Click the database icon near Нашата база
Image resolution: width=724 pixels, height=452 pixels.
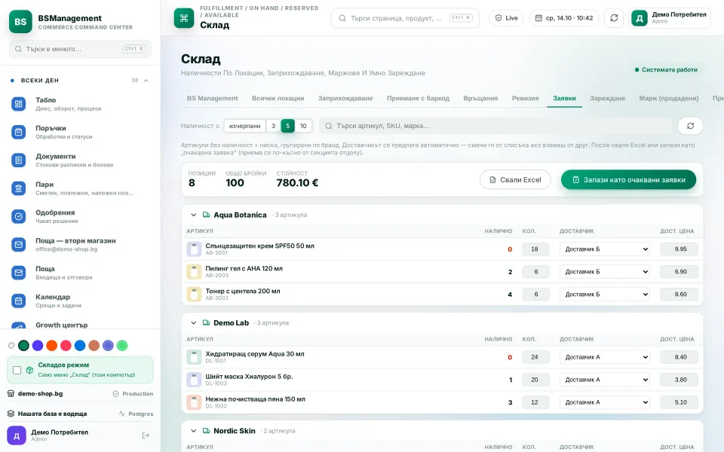11,414
